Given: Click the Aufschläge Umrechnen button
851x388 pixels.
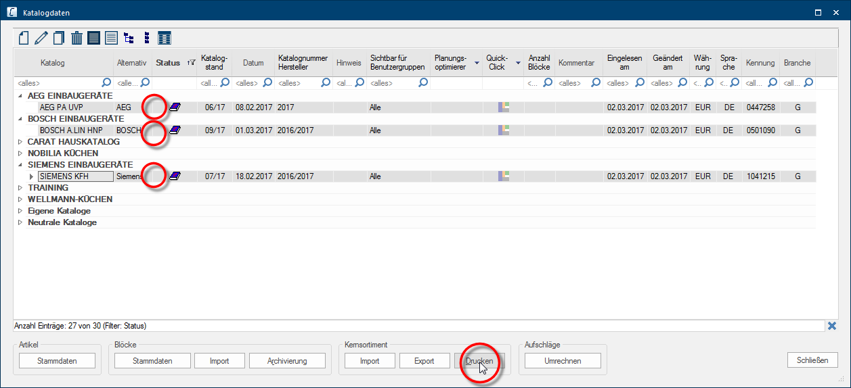Looking at the screenshot, I should pos(563,361).
